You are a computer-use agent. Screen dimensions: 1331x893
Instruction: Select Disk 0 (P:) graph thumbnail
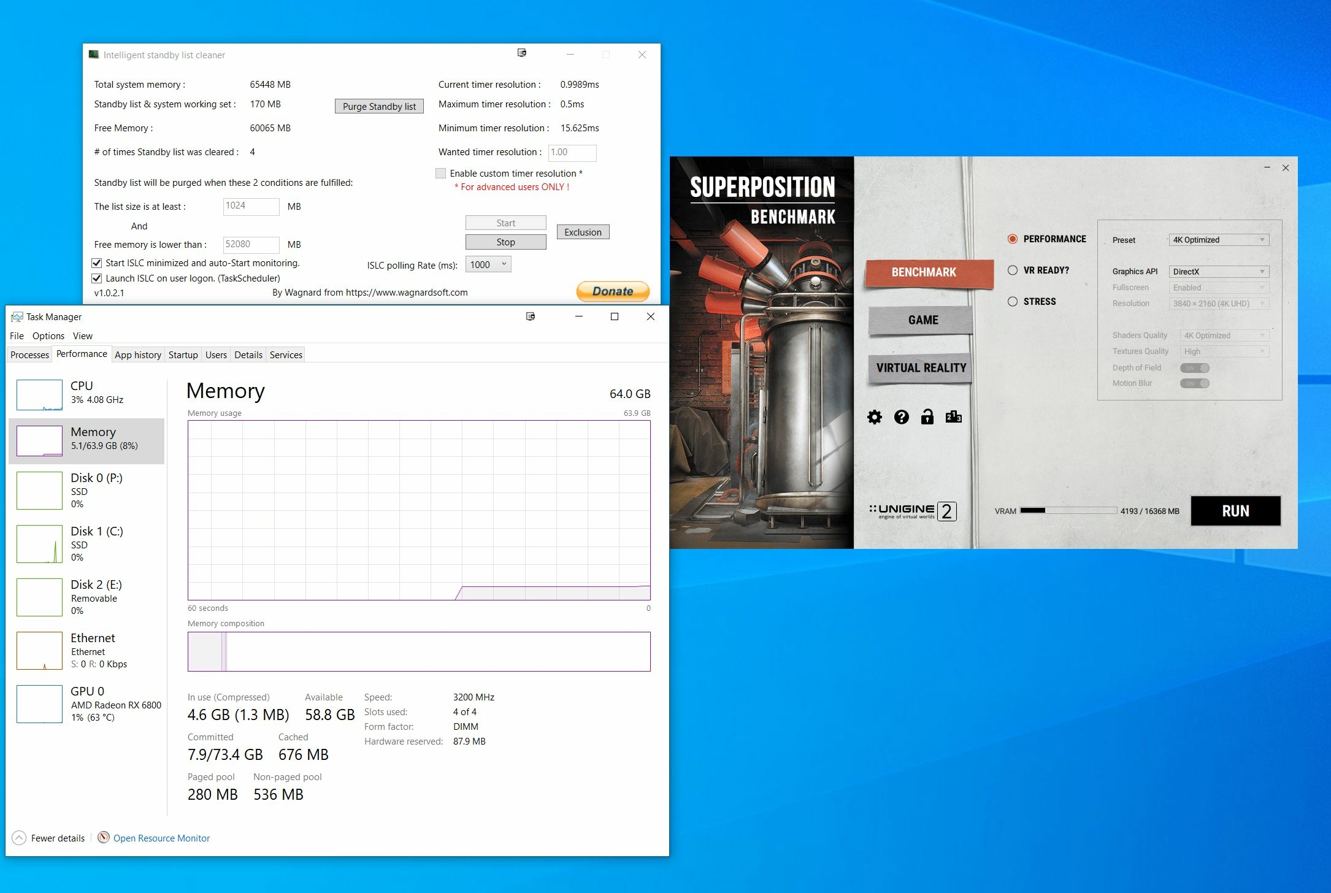pyautogui.click(x=39, y=491)
